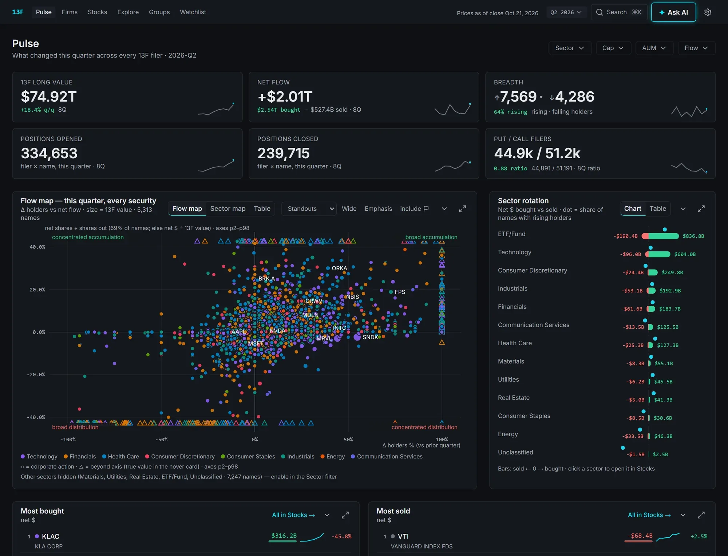Screen dimensions: 728x556
Task: Click the Ask AI sparkle icon
Action: (x=662, y=12)
